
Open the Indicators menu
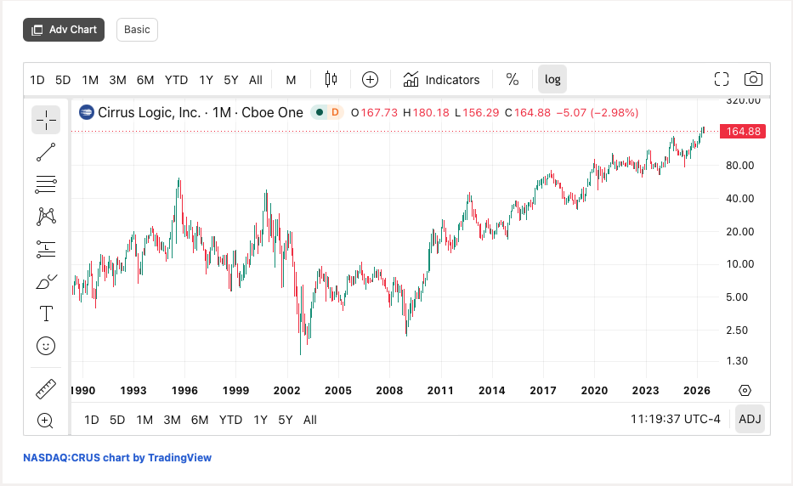click(441, 79)
